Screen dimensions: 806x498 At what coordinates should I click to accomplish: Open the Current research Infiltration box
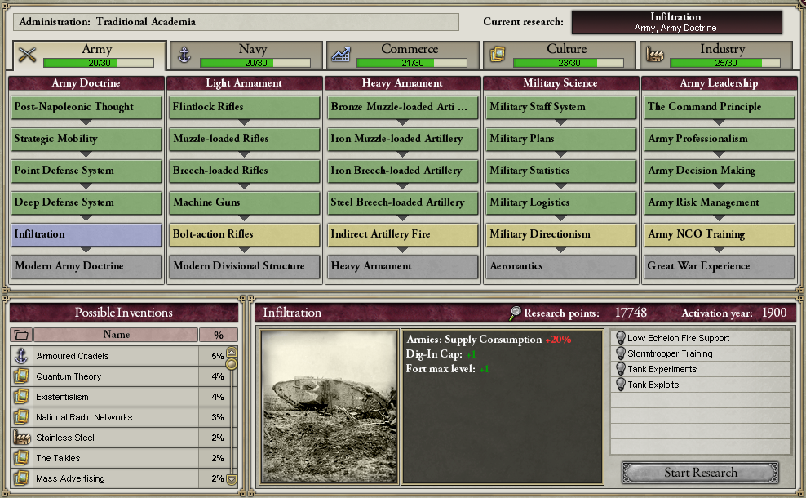click(677, 23)
